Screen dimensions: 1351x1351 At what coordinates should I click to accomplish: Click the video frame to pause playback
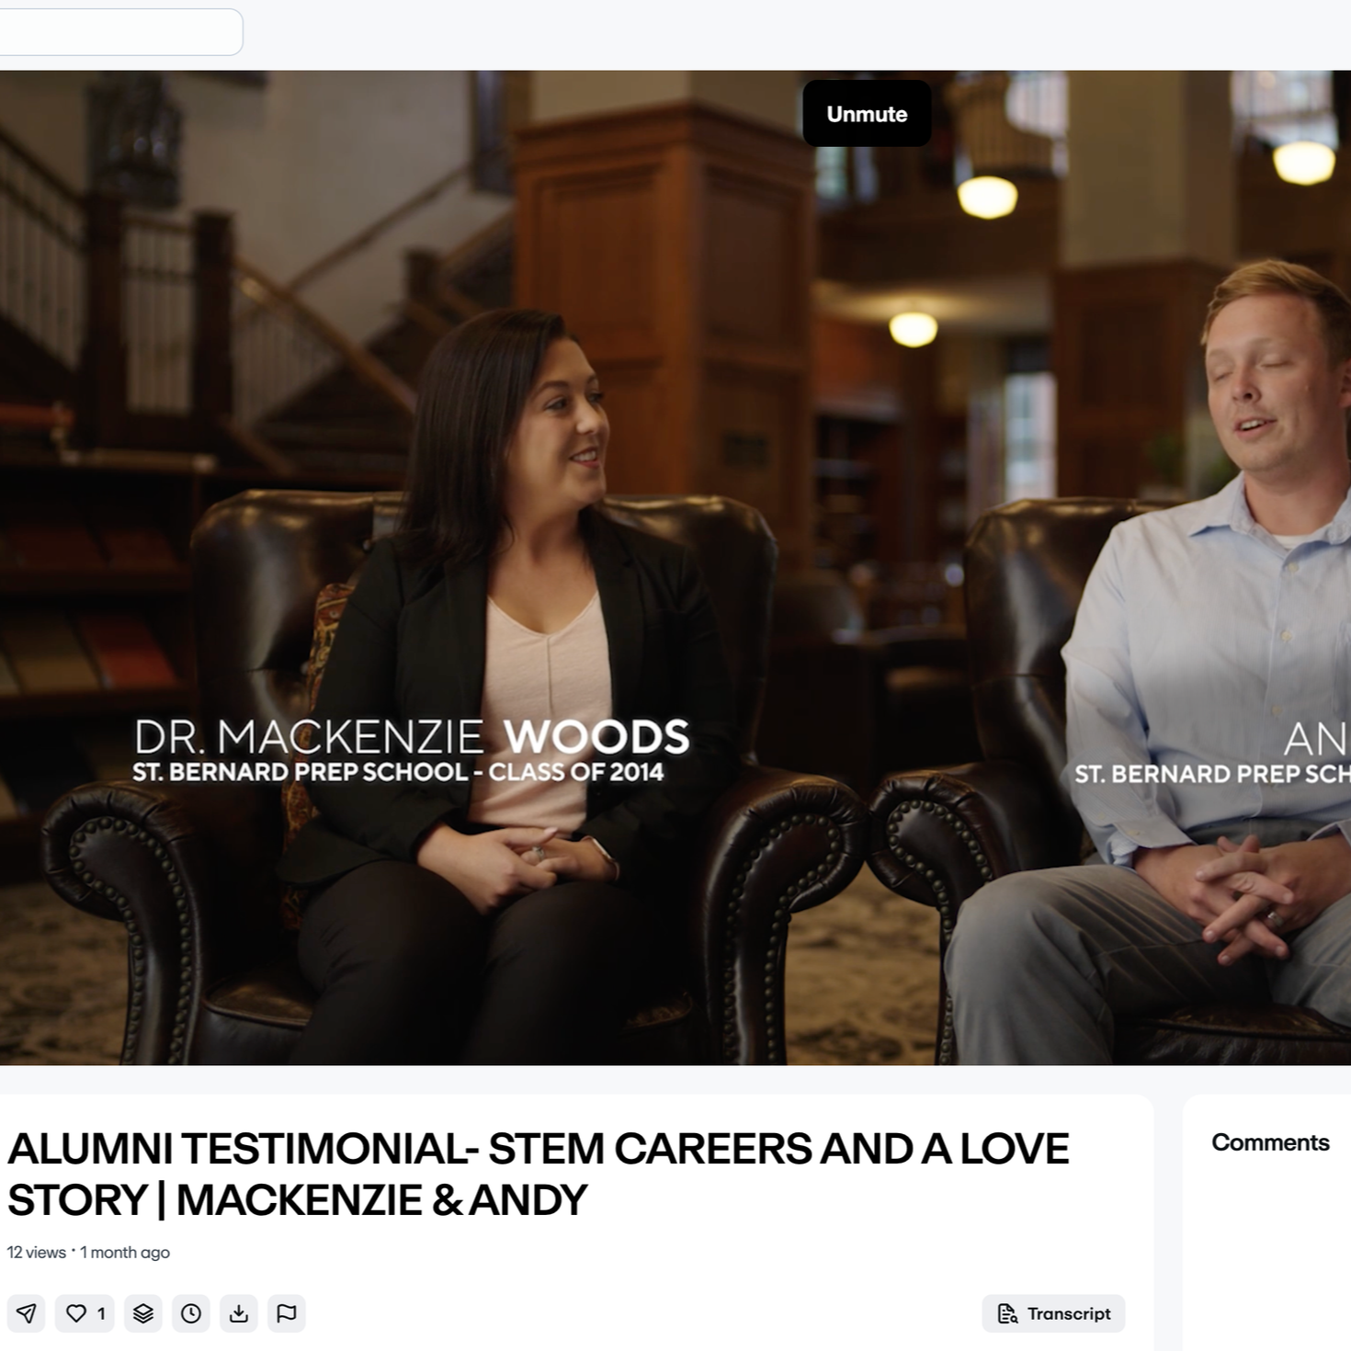pyautogui.click(x=675, y=568)
